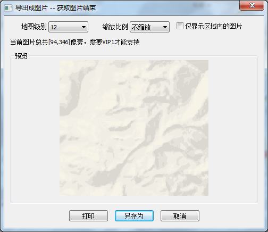
Task: Click the 预览 group box title
Action: [21, 56]
